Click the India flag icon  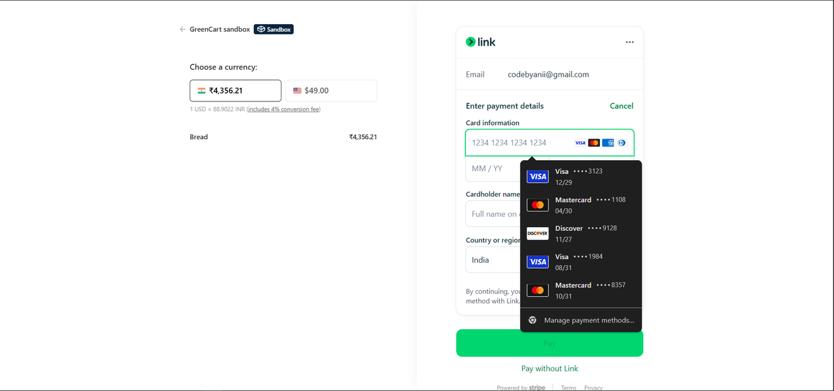201,90
